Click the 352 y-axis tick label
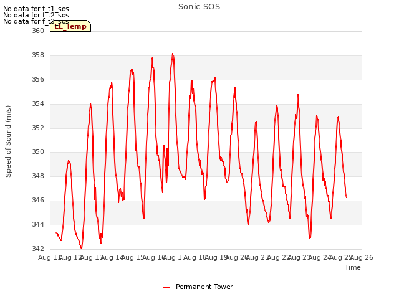The image size is (399, 299). pos(38,128)
